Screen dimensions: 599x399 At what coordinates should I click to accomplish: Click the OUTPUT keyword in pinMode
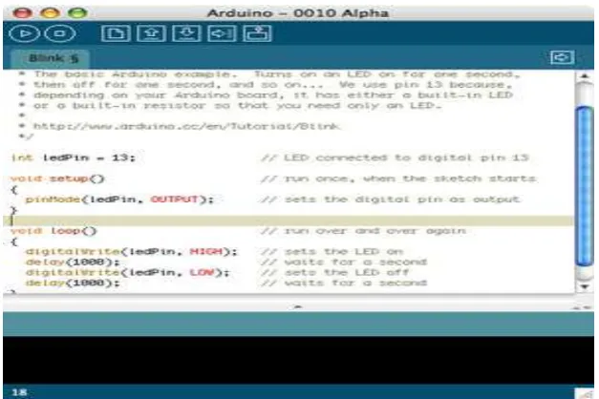[x=174, y=199]
